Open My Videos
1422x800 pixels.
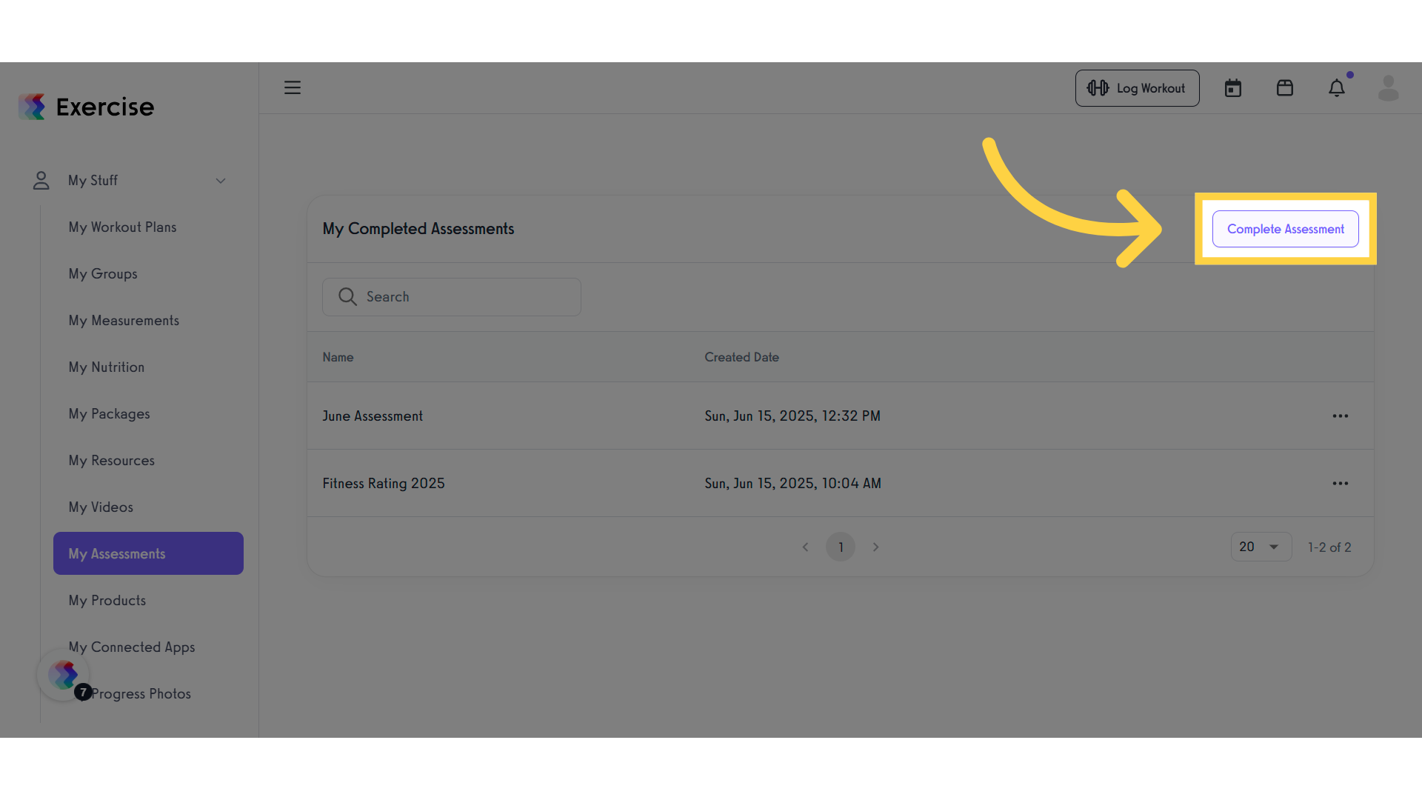pos(101,507)
